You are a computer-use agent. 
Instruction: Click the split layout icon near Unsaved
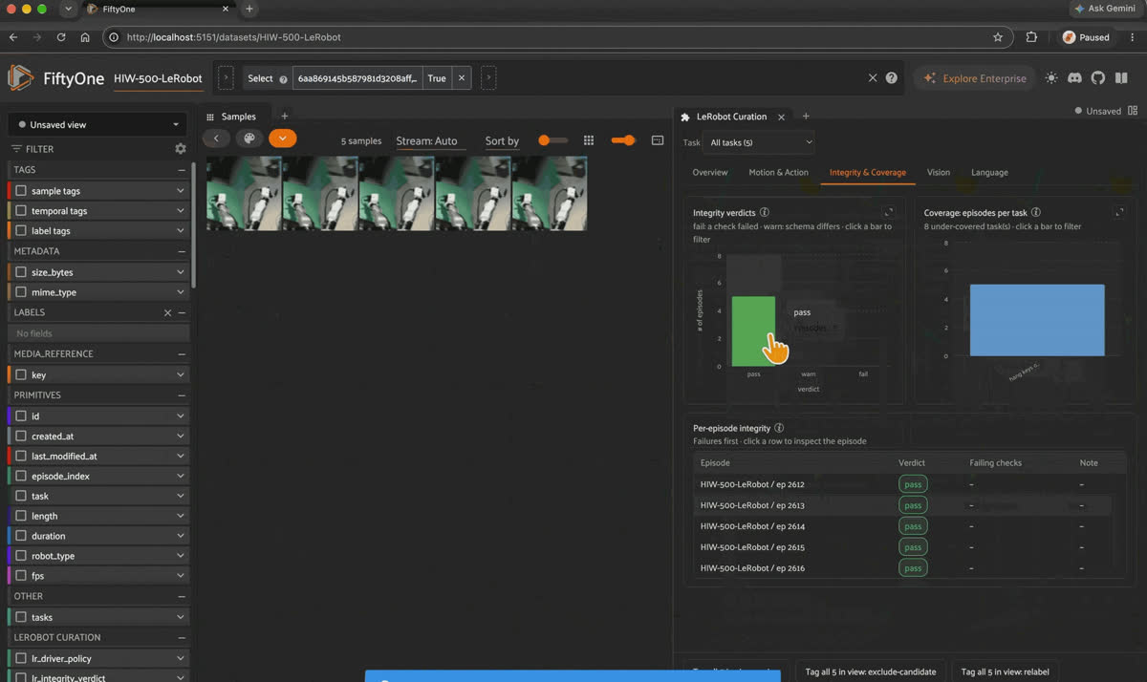pos(1133,111)
